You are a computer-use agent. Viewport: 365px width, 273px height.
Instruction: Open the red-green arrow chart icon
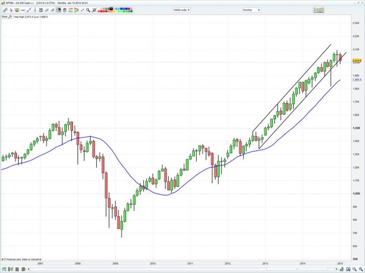coord(76,10)
